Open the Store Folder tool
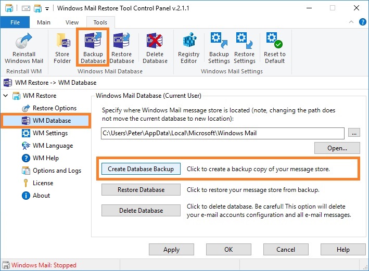This screenshot has height=271, width=369. coord(62,48)
